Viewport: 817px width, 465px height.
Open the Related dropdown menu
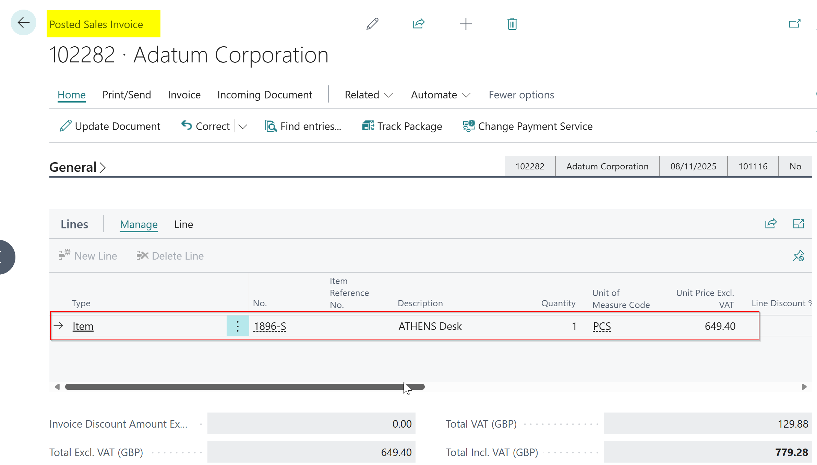point(369,95)
